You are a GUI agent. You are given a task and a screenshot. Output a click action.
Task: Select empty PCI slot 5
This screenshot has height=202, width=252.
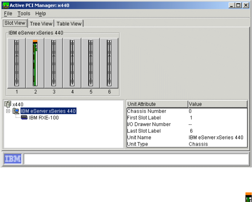point(91,63)
